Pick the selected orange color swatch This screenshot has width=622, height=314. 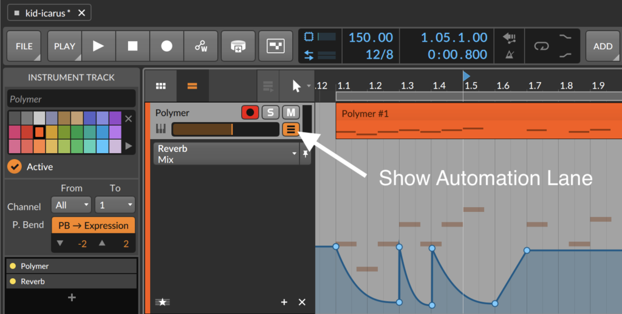click(39, 132)
